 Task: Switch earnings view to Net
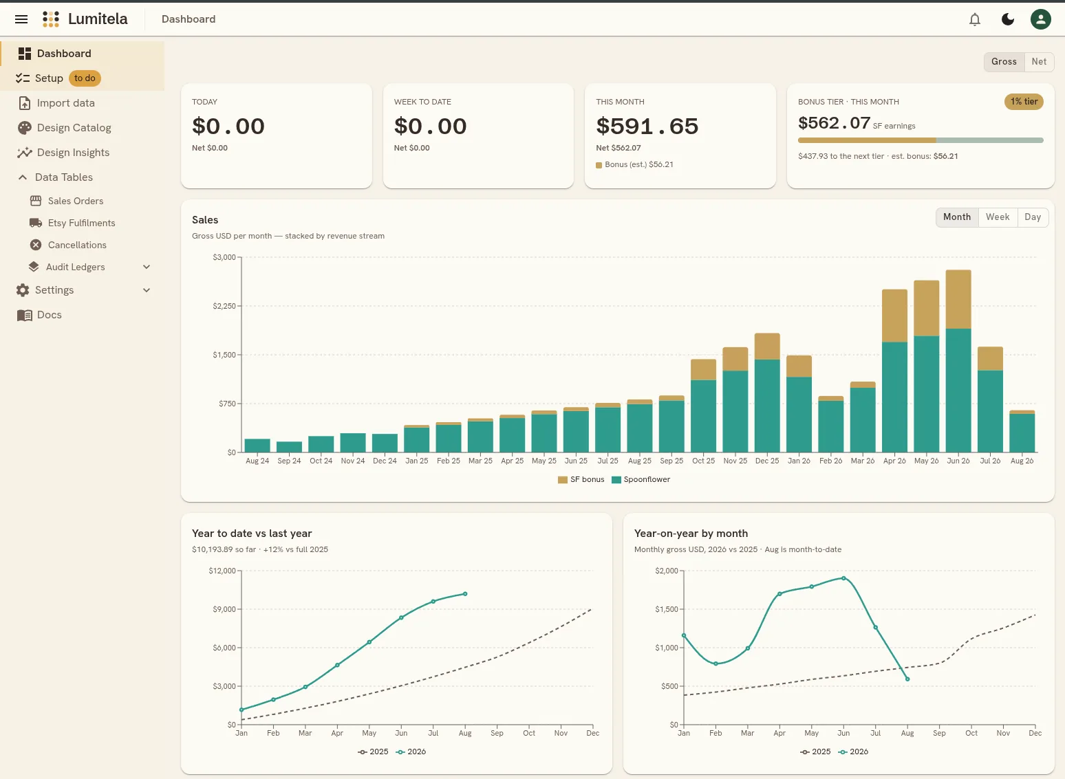pos(1039,62)
